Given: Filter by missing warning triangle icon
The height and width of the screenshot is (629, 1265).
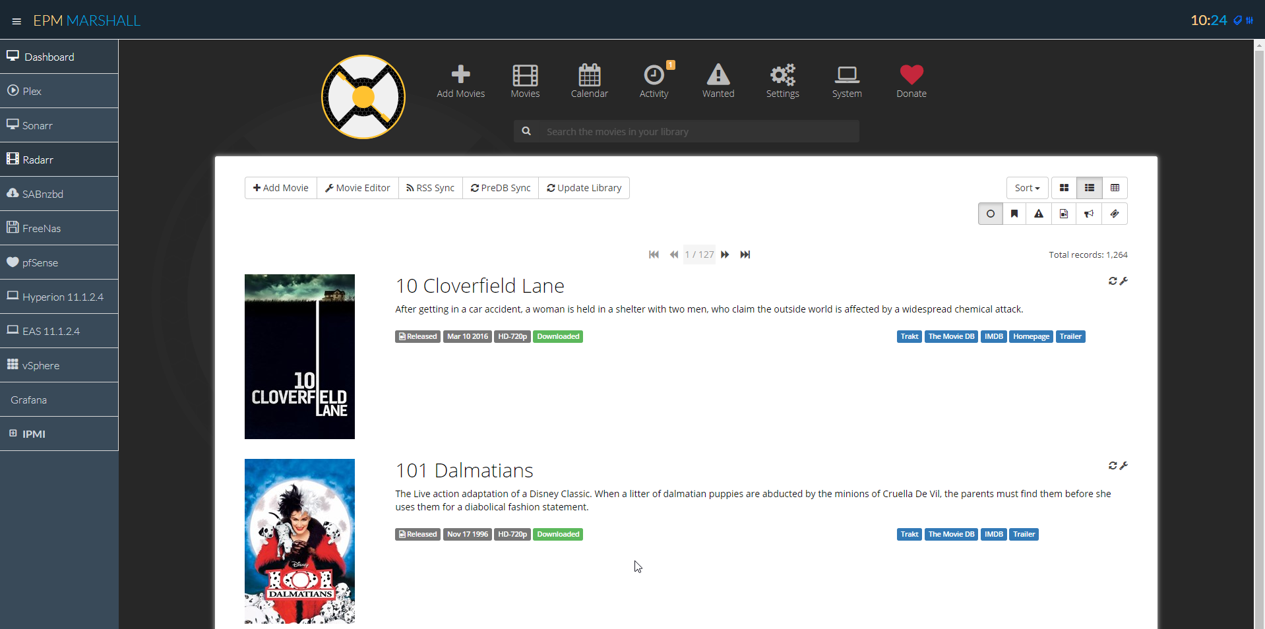Looking at the screenshot, I should pos(1039,214).
